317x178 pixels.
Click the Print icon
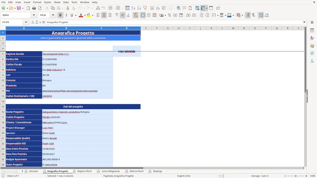pyautogui.click(x=34, y=8)
